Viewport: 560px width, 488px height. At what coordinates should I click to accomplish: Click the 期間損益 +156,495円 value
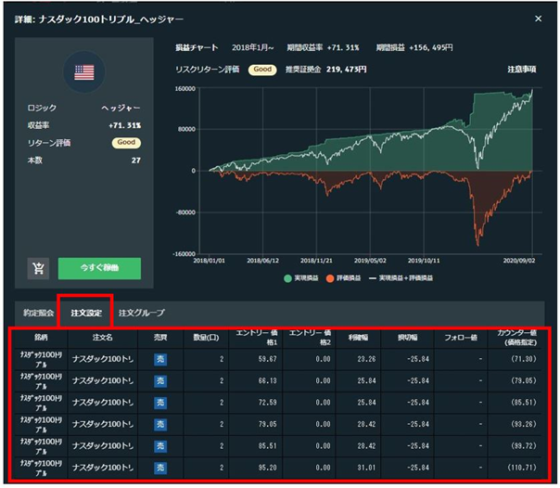(x=431, y=47)
